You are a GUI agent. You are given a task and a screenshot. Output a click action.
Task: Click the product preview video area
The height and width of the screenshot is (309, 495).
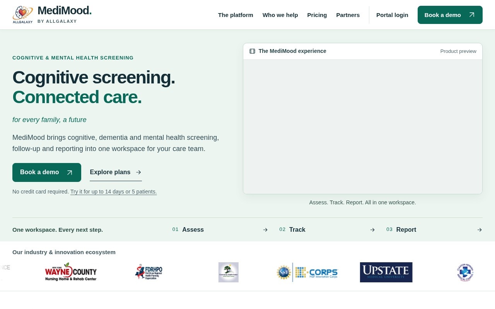pyautogui.click(x=363, y=127)
